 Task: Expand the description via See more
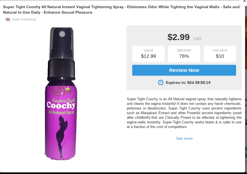[184, 138]
